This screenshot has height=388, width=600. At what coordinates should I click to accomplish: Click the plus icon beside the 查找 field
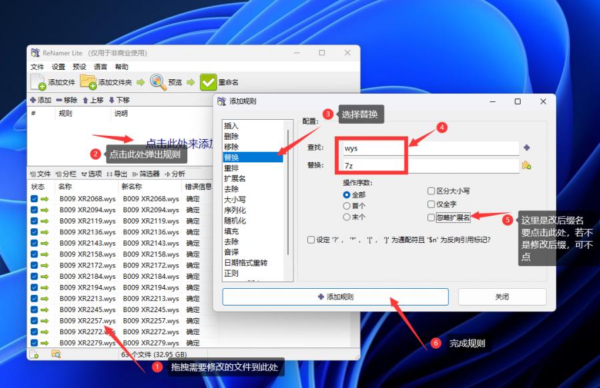pyautogui.click(x=527, y=148)
